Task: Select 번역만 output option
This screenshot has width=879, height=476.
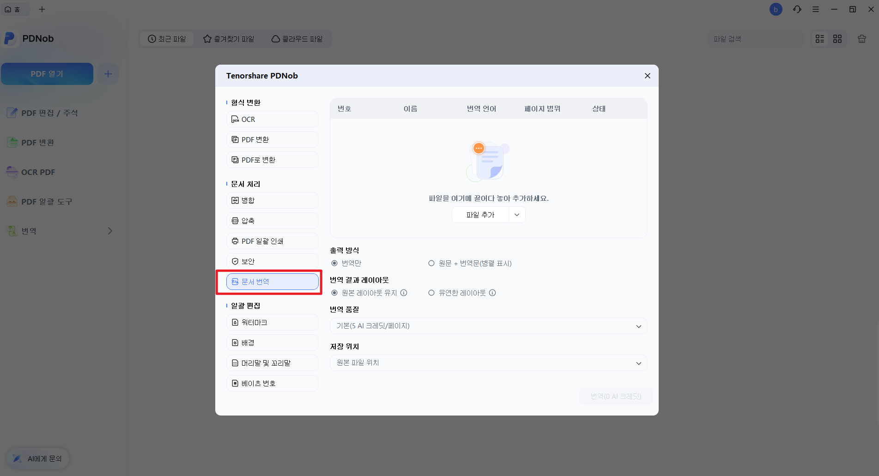Action: pyautogui.click(x=346, y=263)
